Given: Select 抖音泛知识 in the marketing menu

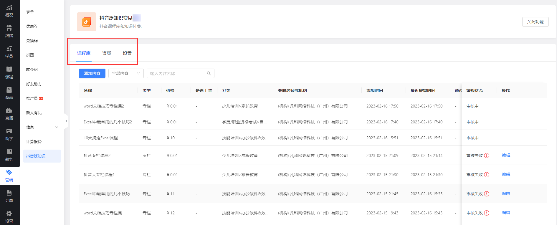Looking at the screenshot, I should click(42, 156).
